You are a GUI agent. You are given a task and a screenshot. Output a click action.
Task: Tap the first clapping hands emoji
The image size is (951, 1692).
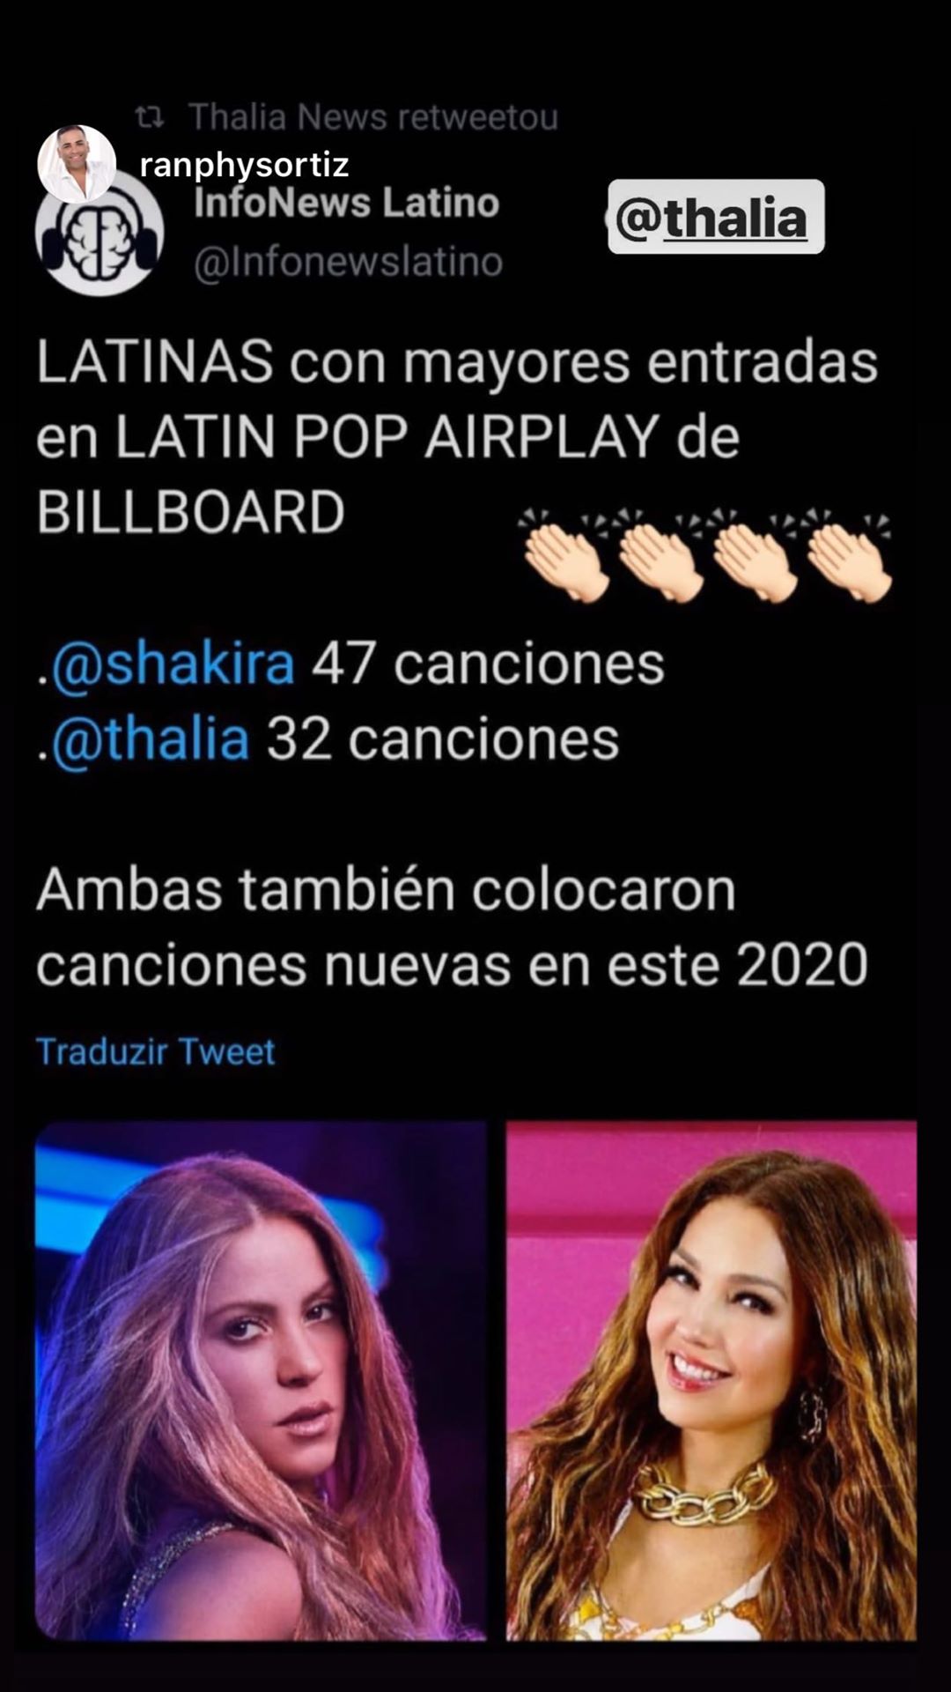point(564,554)
